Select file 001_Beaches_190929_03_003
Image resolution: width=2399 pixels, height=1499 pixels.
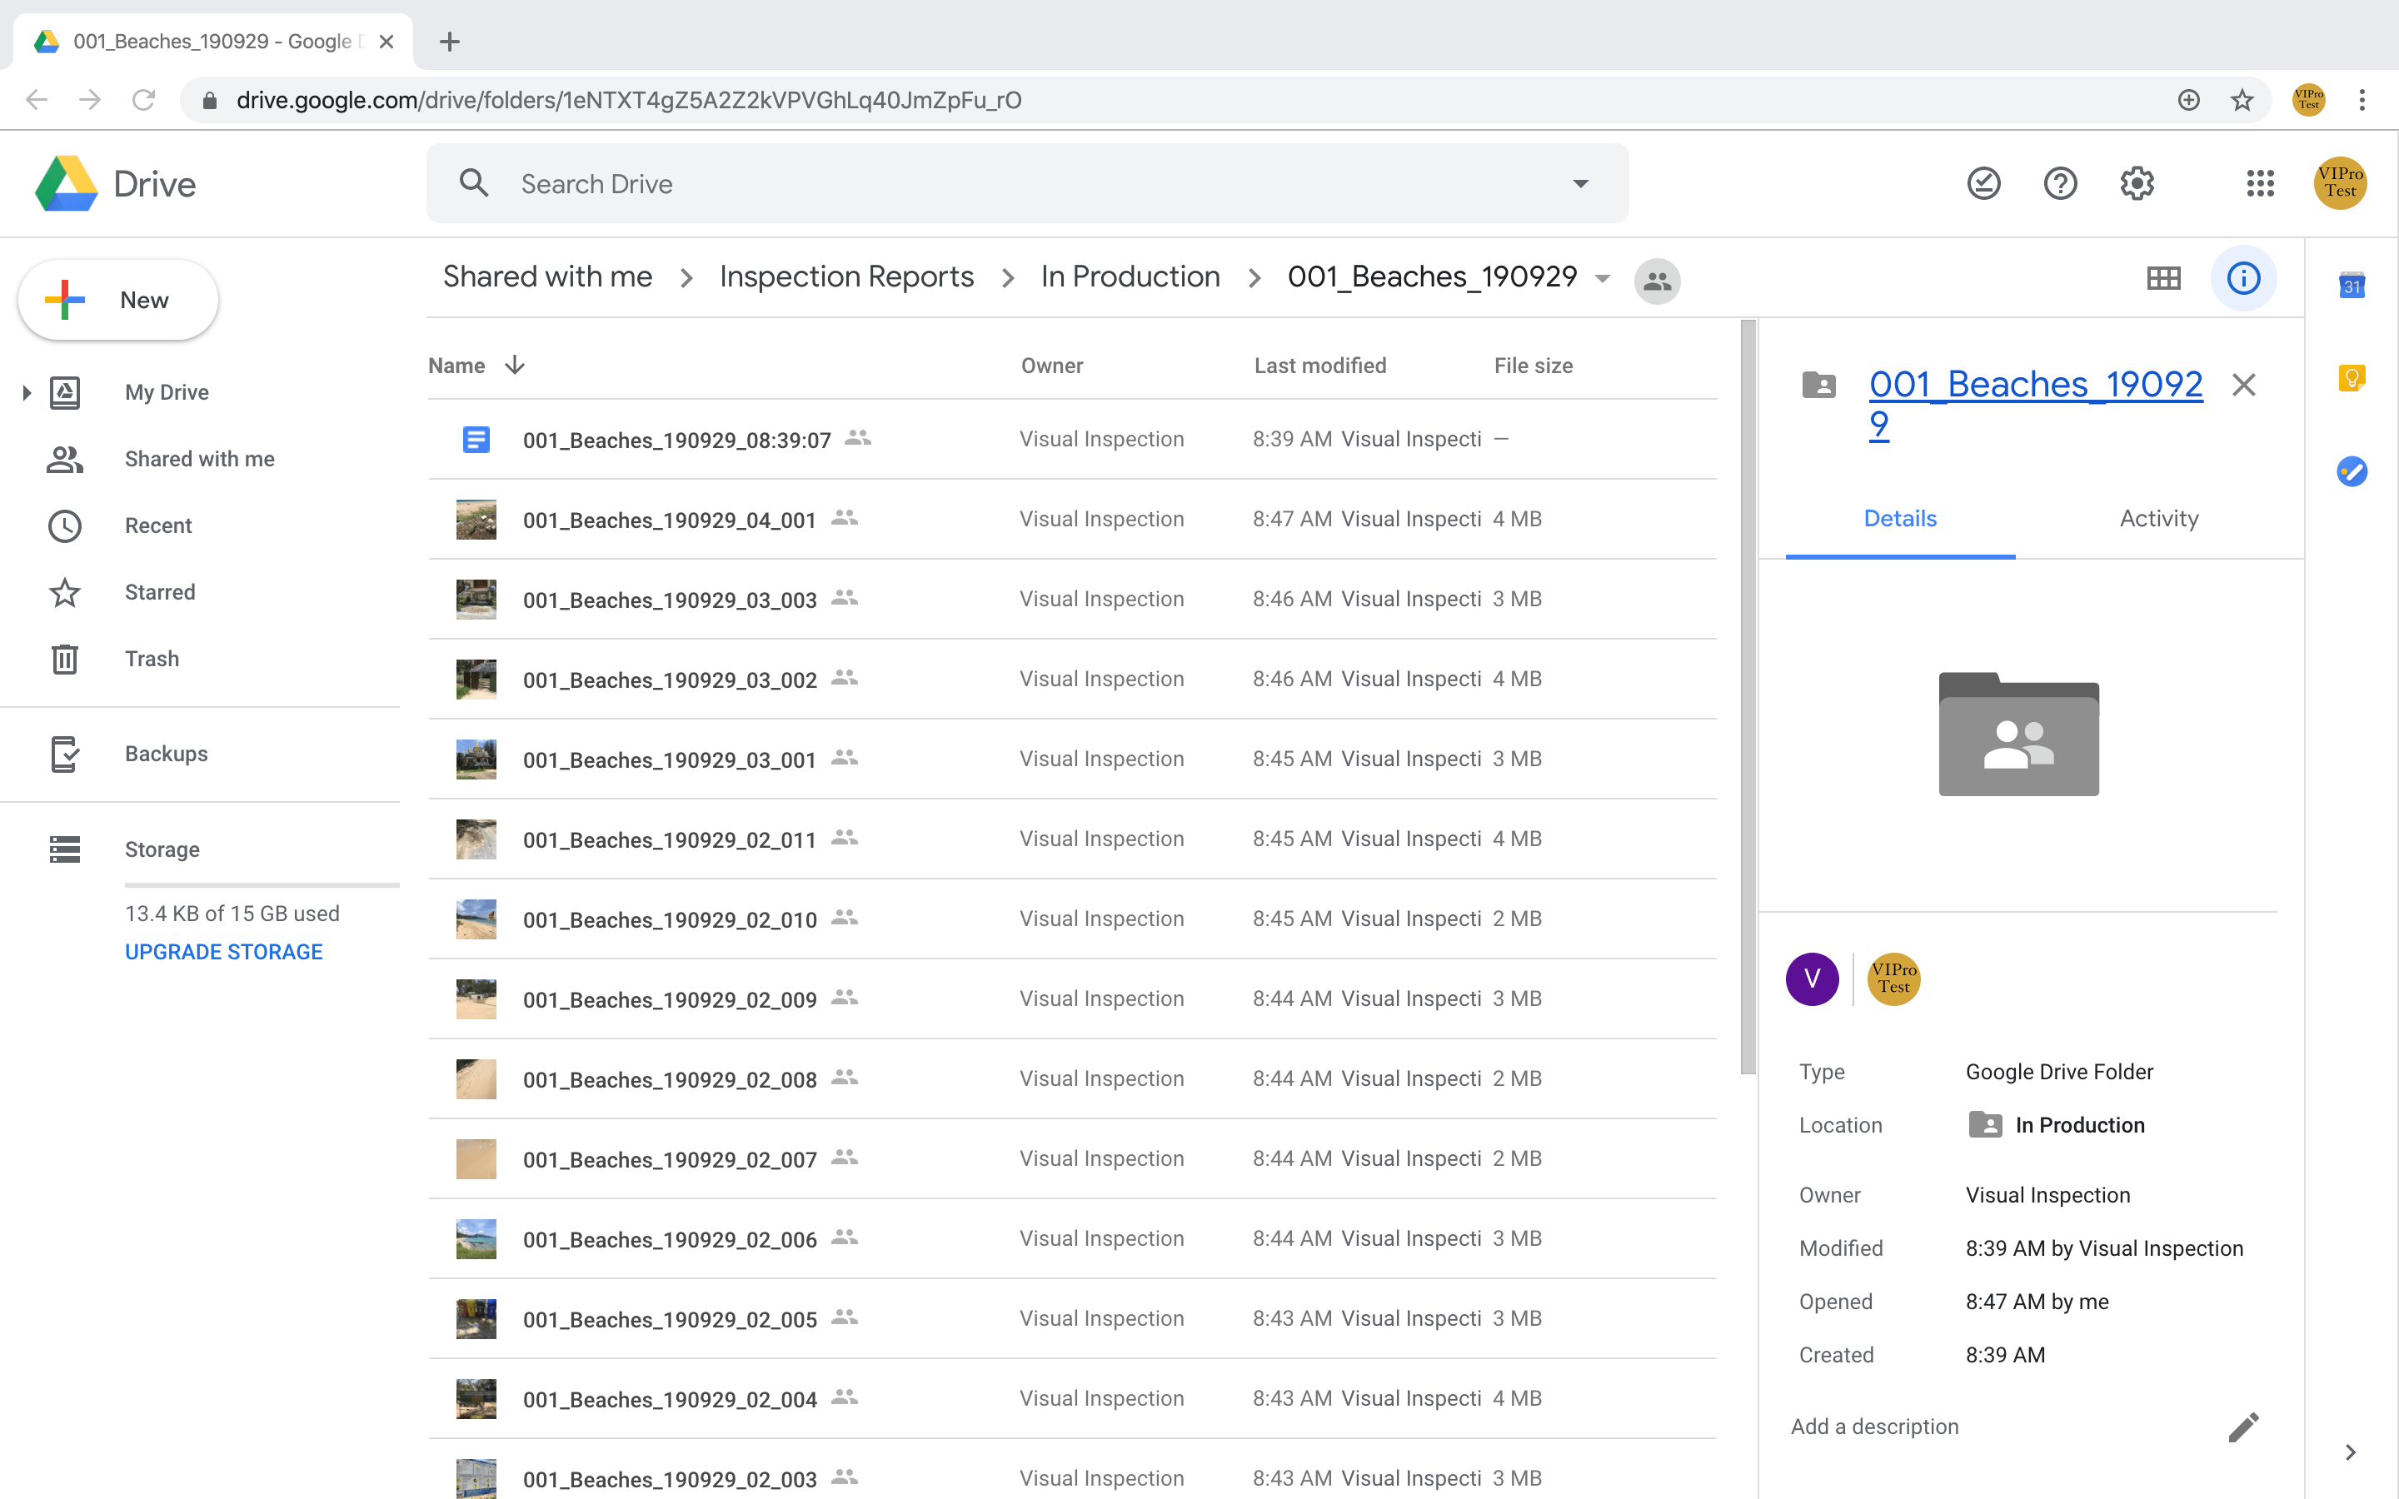[x=1071, y=599]
